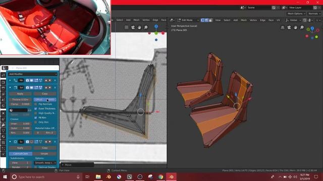323x181 pixels.
Task: Open the Windows Start menu
Action: pos(5,176)
